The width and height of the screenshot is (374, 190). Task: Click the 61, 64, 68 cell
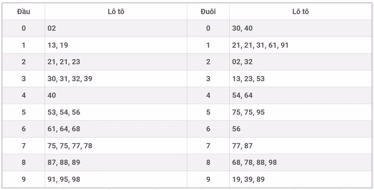pyautogui.click(x=64, y=129)
